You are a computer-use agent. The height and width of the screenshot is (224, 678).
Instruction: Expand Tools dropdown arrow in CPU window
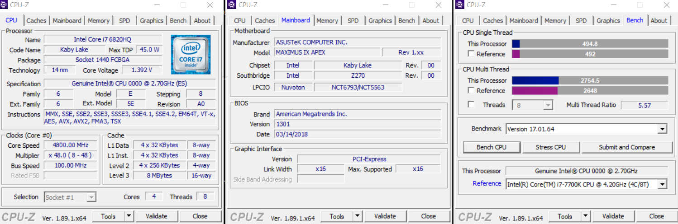[129, 216]
